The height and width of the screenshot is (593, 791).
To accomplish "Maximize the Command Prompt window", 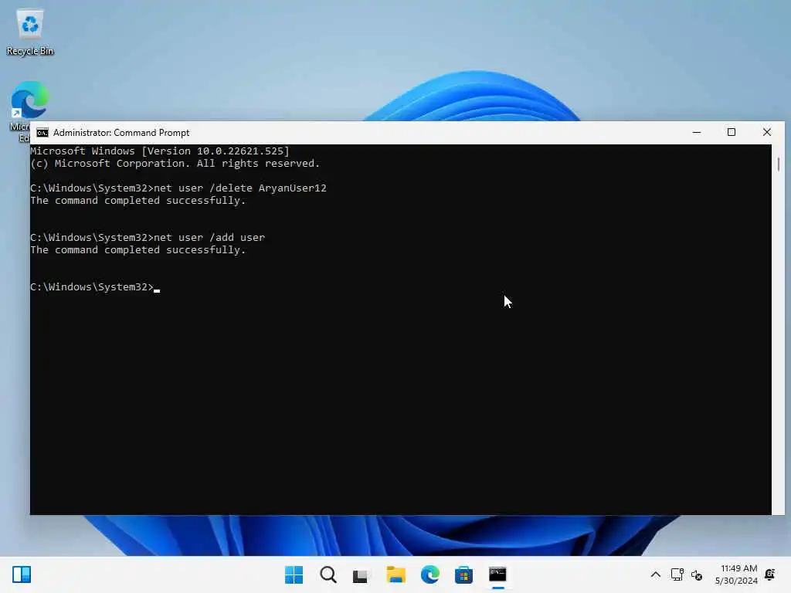I will tap(732, 133).
